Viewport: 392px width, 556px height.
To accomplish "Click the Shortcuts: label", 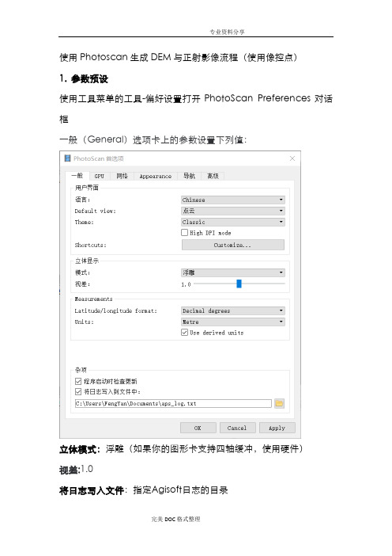I will click(x=90, y=245).
